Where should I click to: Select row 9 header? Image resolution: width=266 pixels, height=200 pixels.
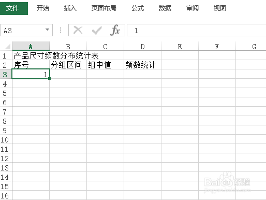click(6, 130)
